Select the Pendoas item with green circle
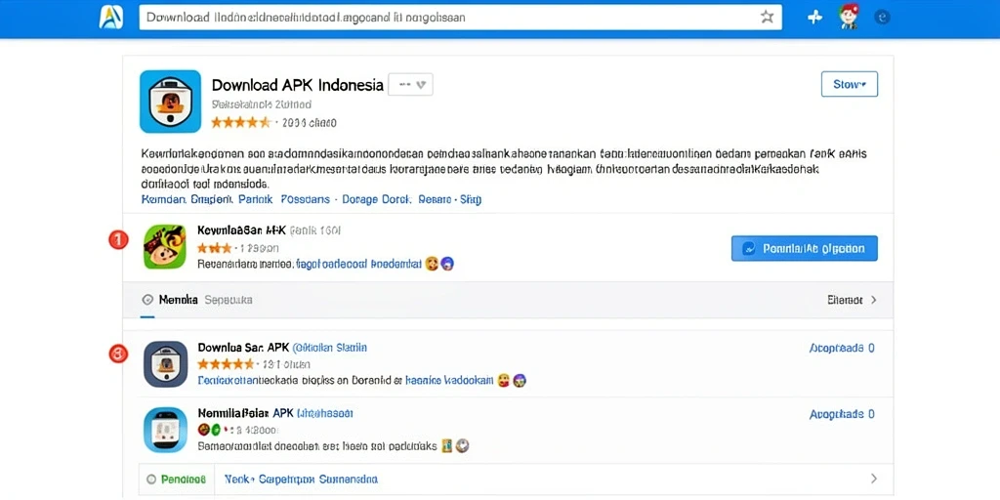The width and height of the screenshot is (1000, 500). (x=176, y=479)
